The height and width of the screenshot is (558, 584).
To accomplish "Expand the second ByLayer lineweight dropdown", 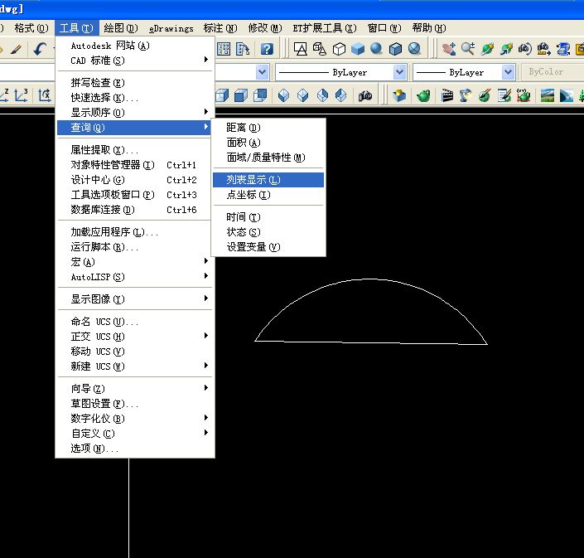I will tap(508, 72).
